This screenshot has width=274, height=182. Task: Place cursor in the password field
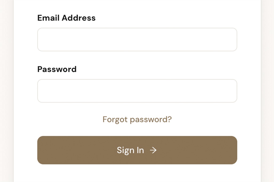pos(137,91)
